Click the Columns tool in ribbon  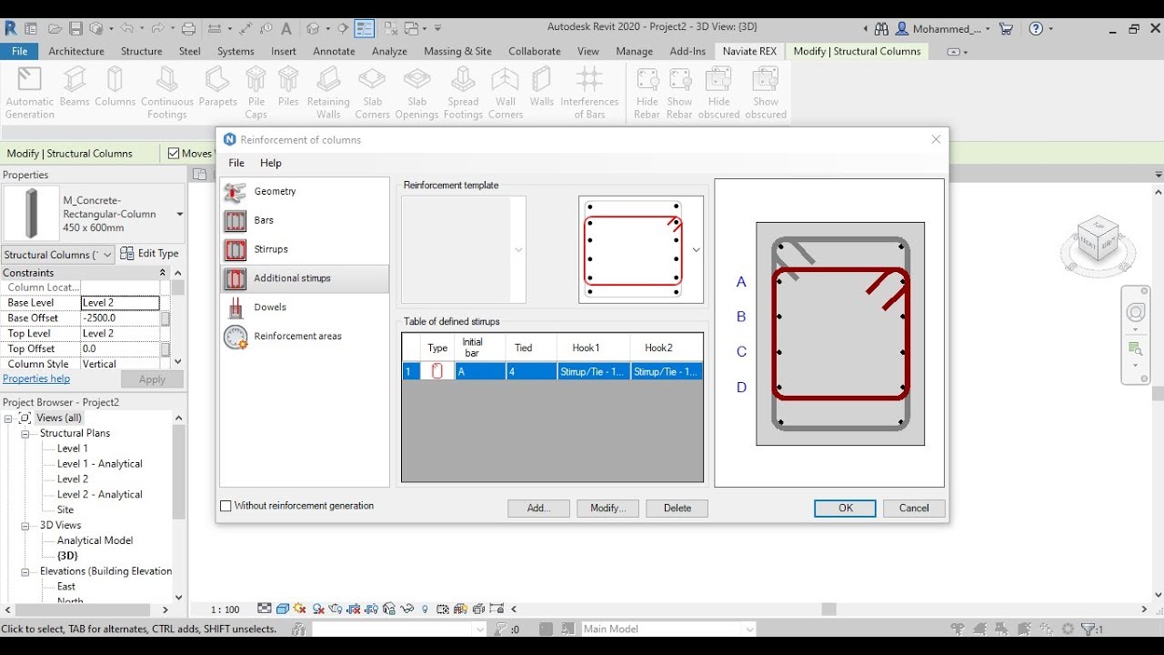[115, 87]
